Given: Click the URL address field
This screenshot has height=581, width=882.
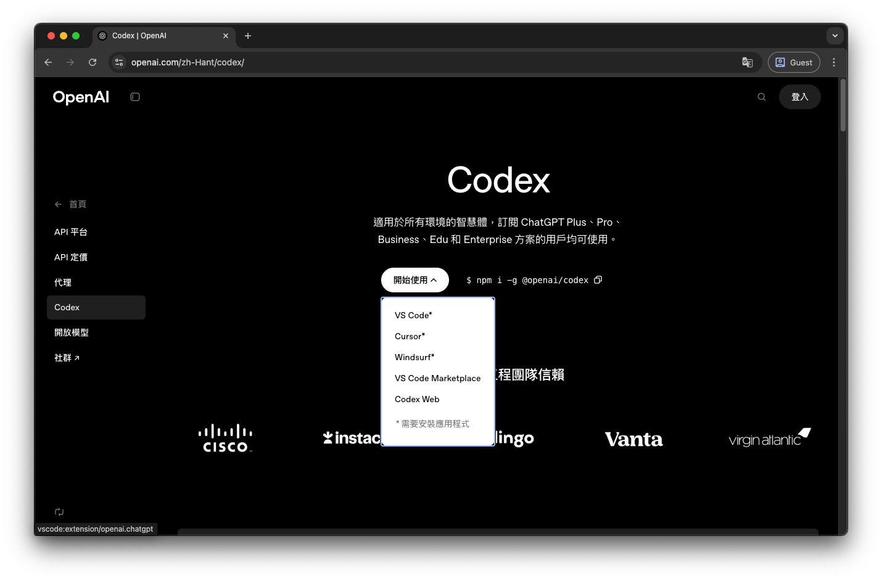Looking at the screenshot, I should click(370, 62).
